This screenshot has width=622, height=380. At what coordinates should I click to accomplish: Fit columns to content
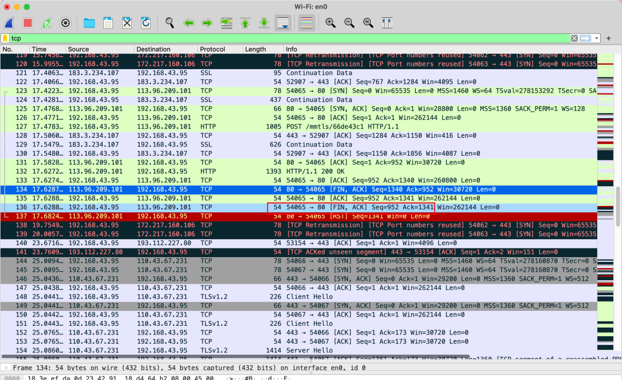point(387,23)
